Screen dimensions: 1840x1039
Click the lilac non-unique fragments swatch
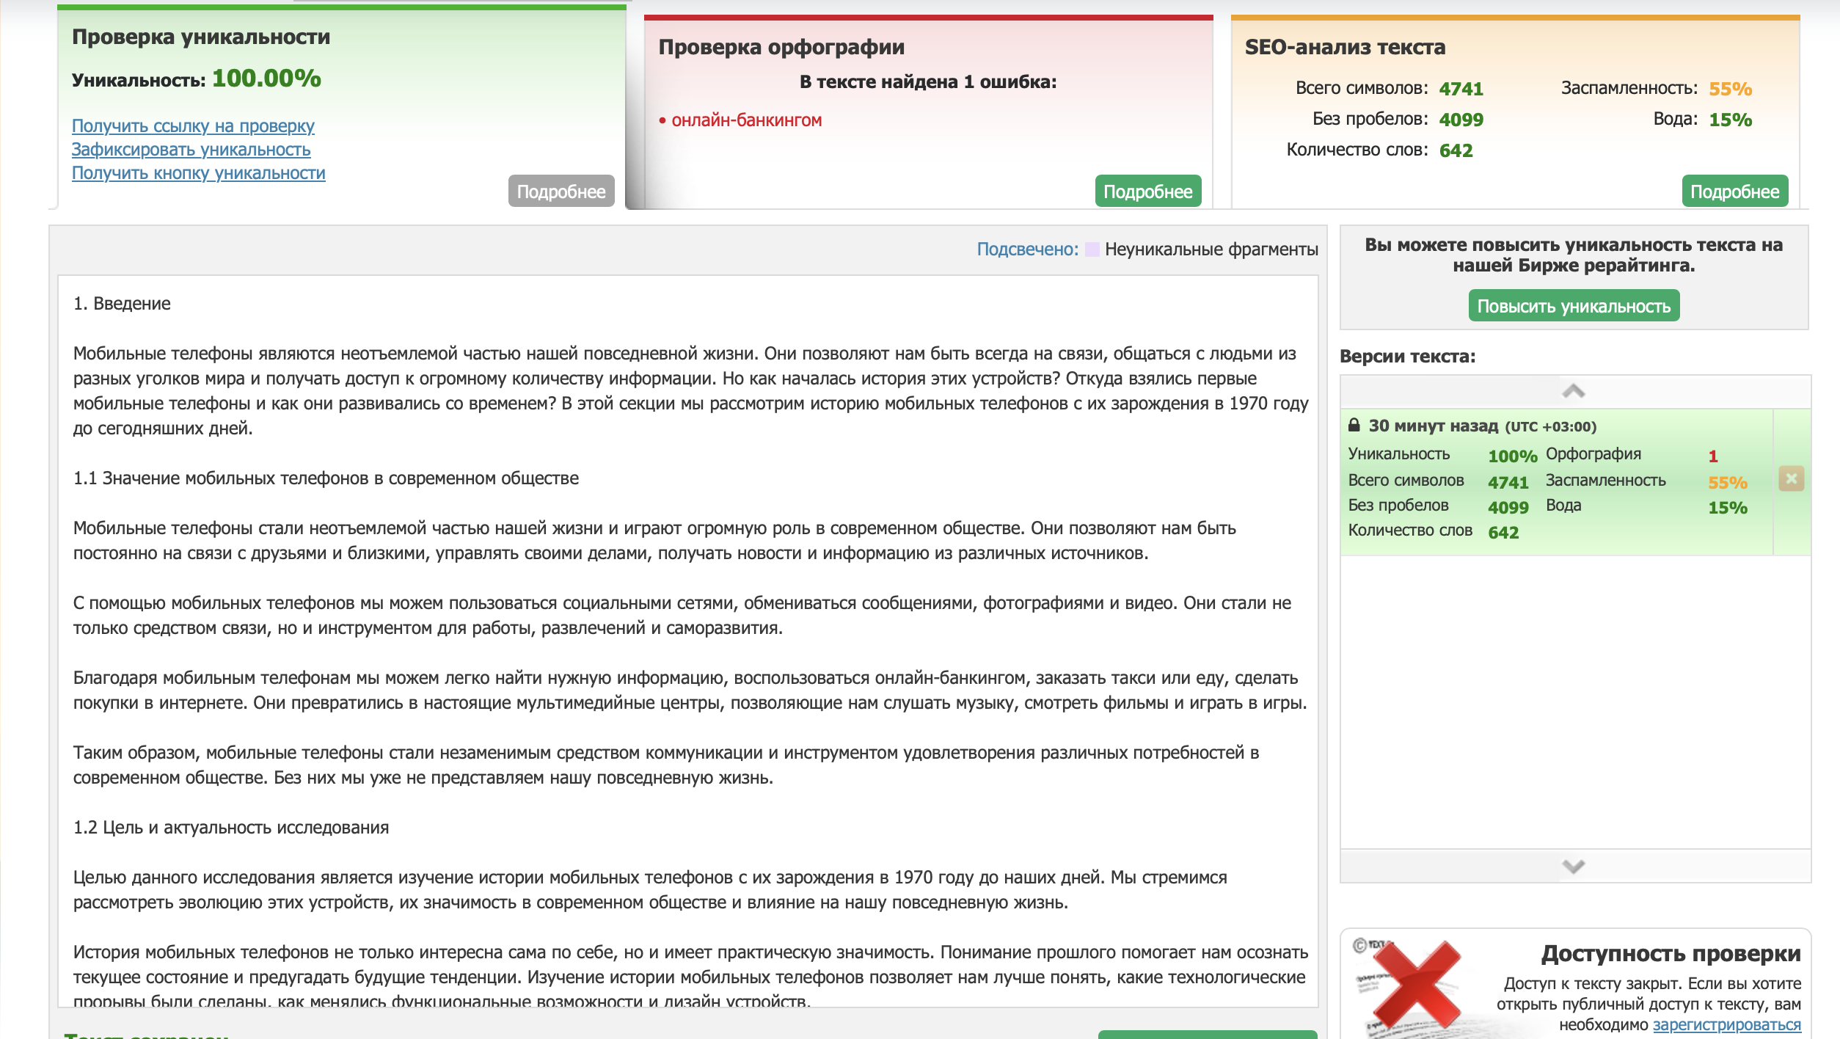(x=1092, y=249)
